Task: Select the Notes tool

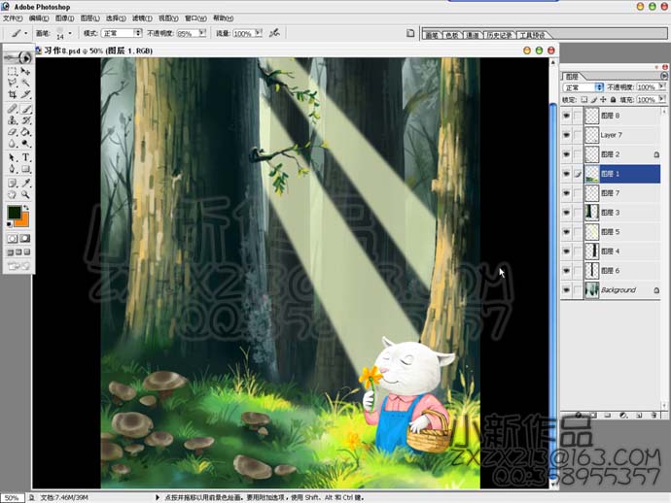Action: coord(12,183)
